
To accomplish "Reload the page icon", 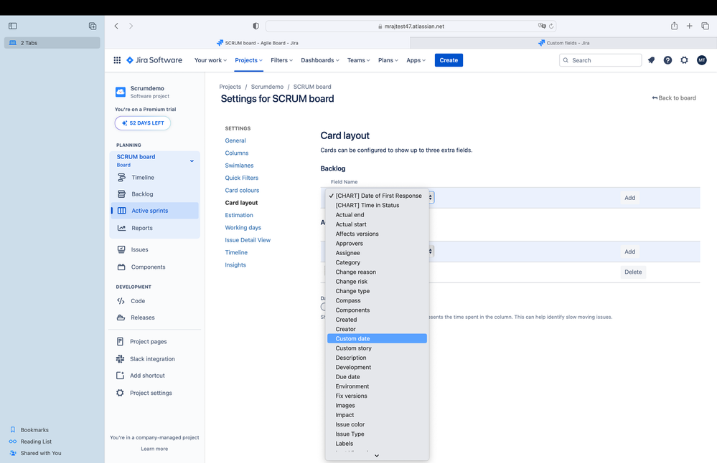I will point(551,26).
